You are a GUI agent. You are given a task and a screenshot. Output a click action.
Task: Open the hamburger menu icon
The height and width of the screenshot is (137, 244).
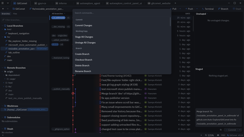point(3,3)
